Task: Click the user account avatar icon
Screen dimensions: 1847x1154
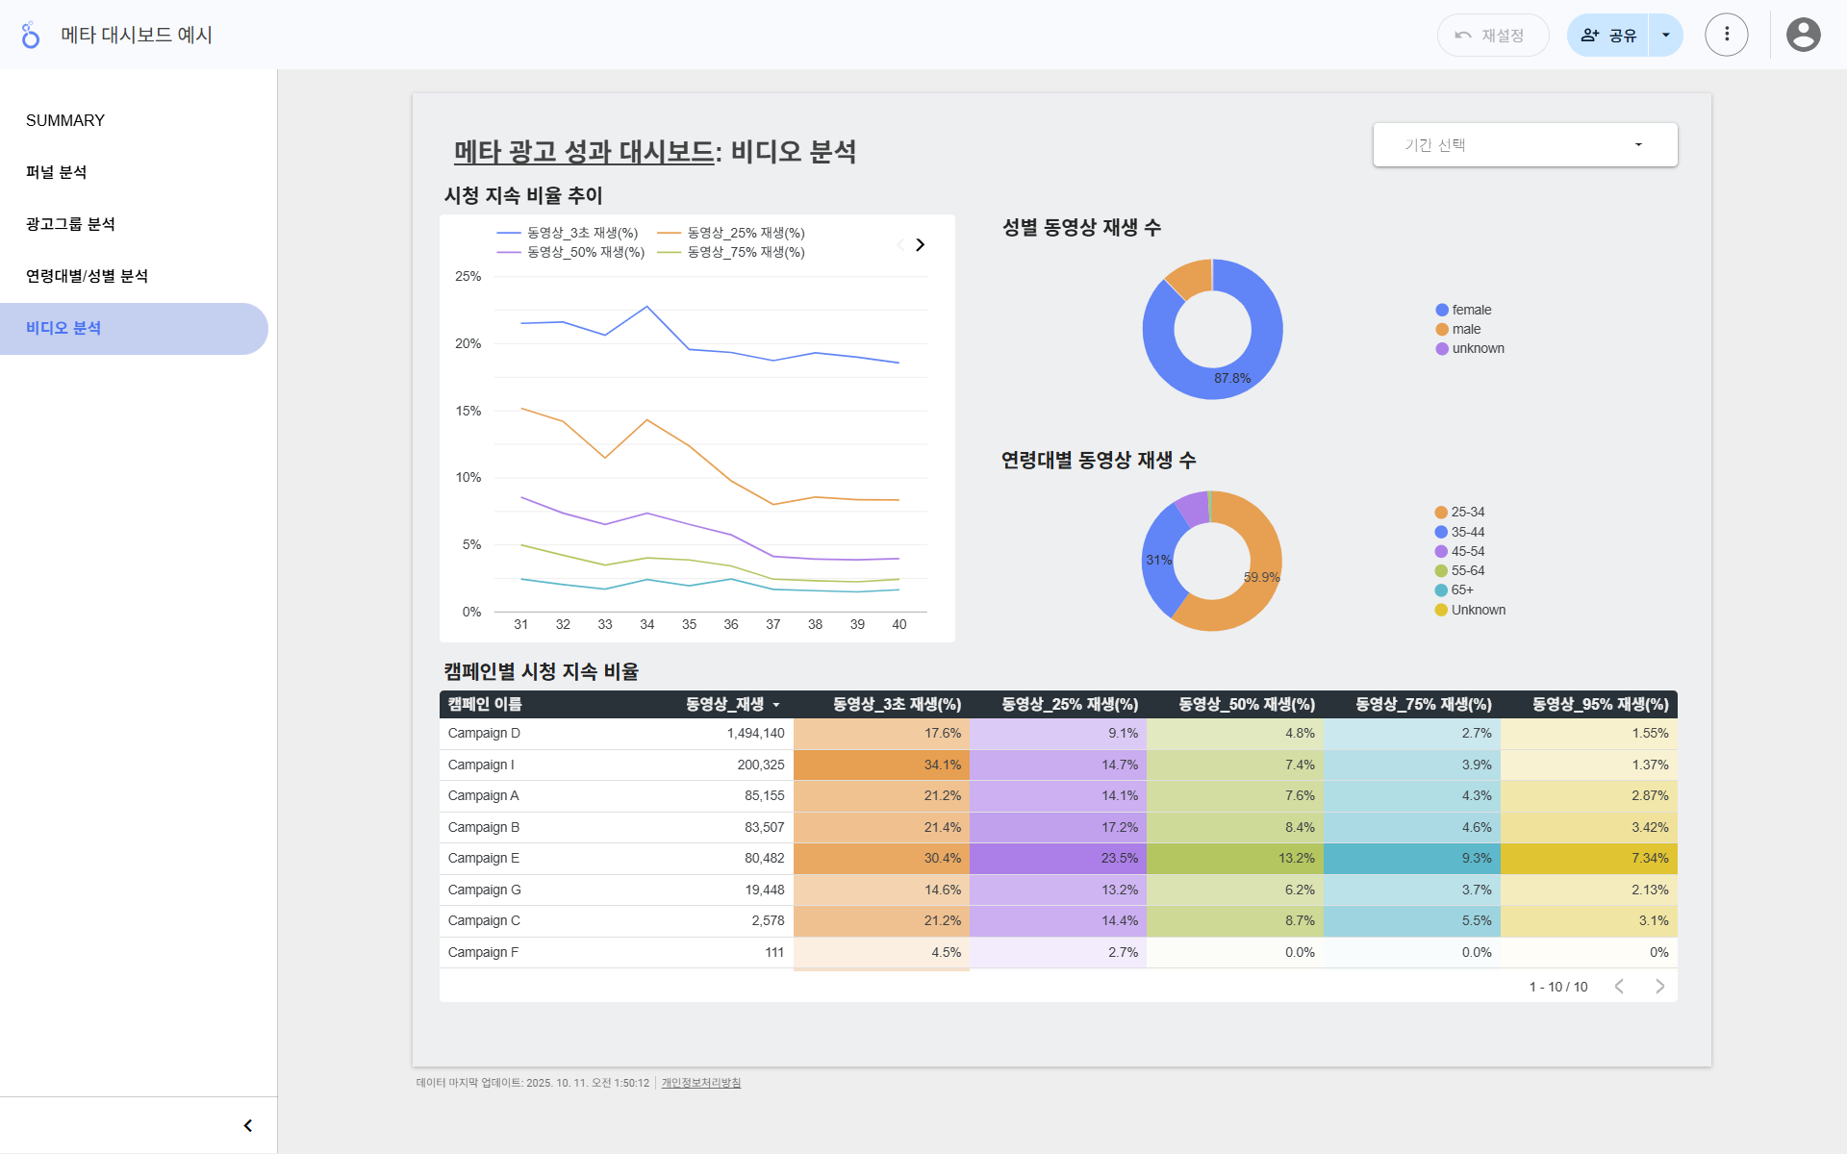Action: click(x=1803, y=36)
